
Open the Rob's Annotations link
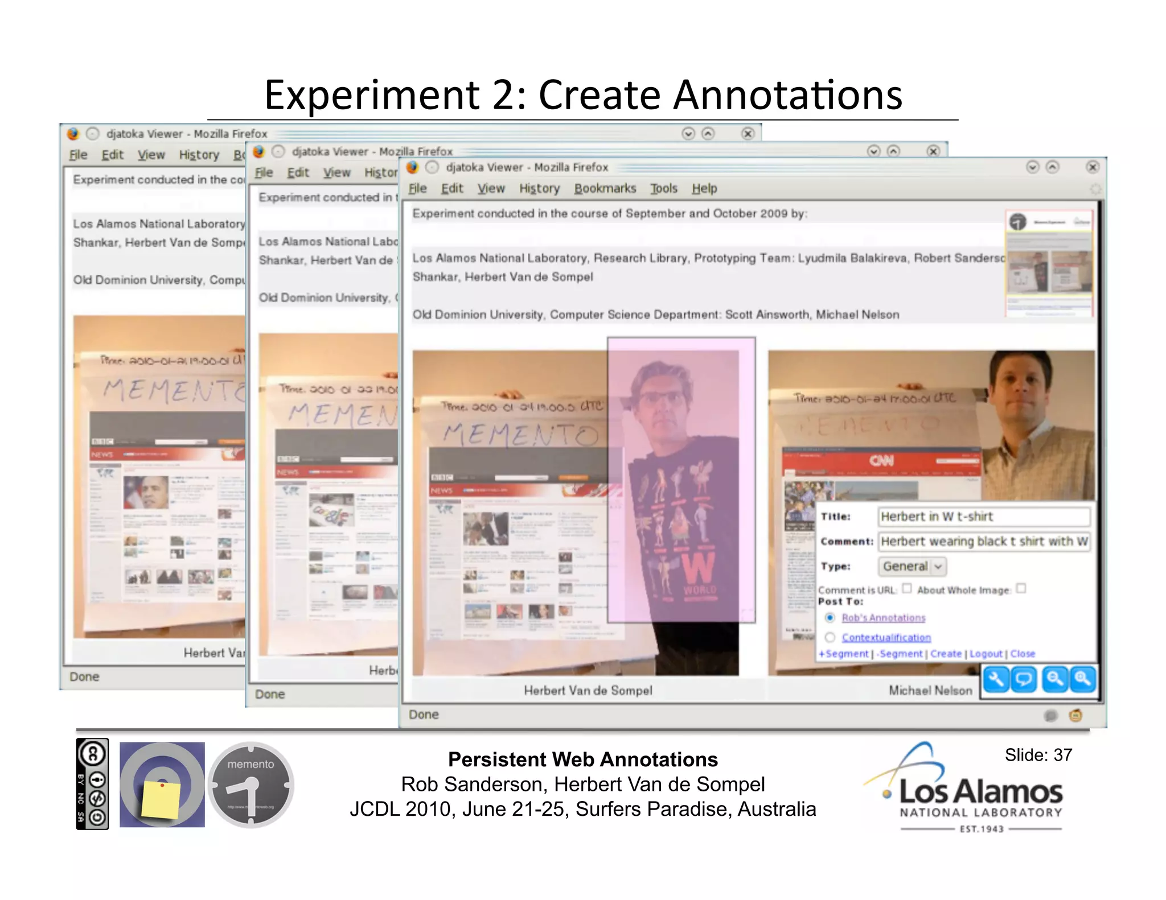pyautogui.click(x=884, y=618)
